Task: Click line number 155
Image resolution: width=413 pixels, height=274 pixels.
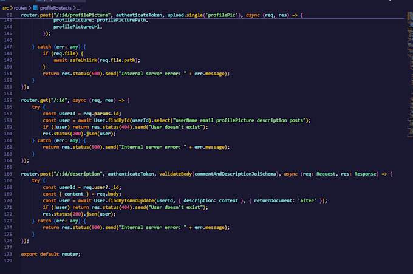Action: (8, 100)
